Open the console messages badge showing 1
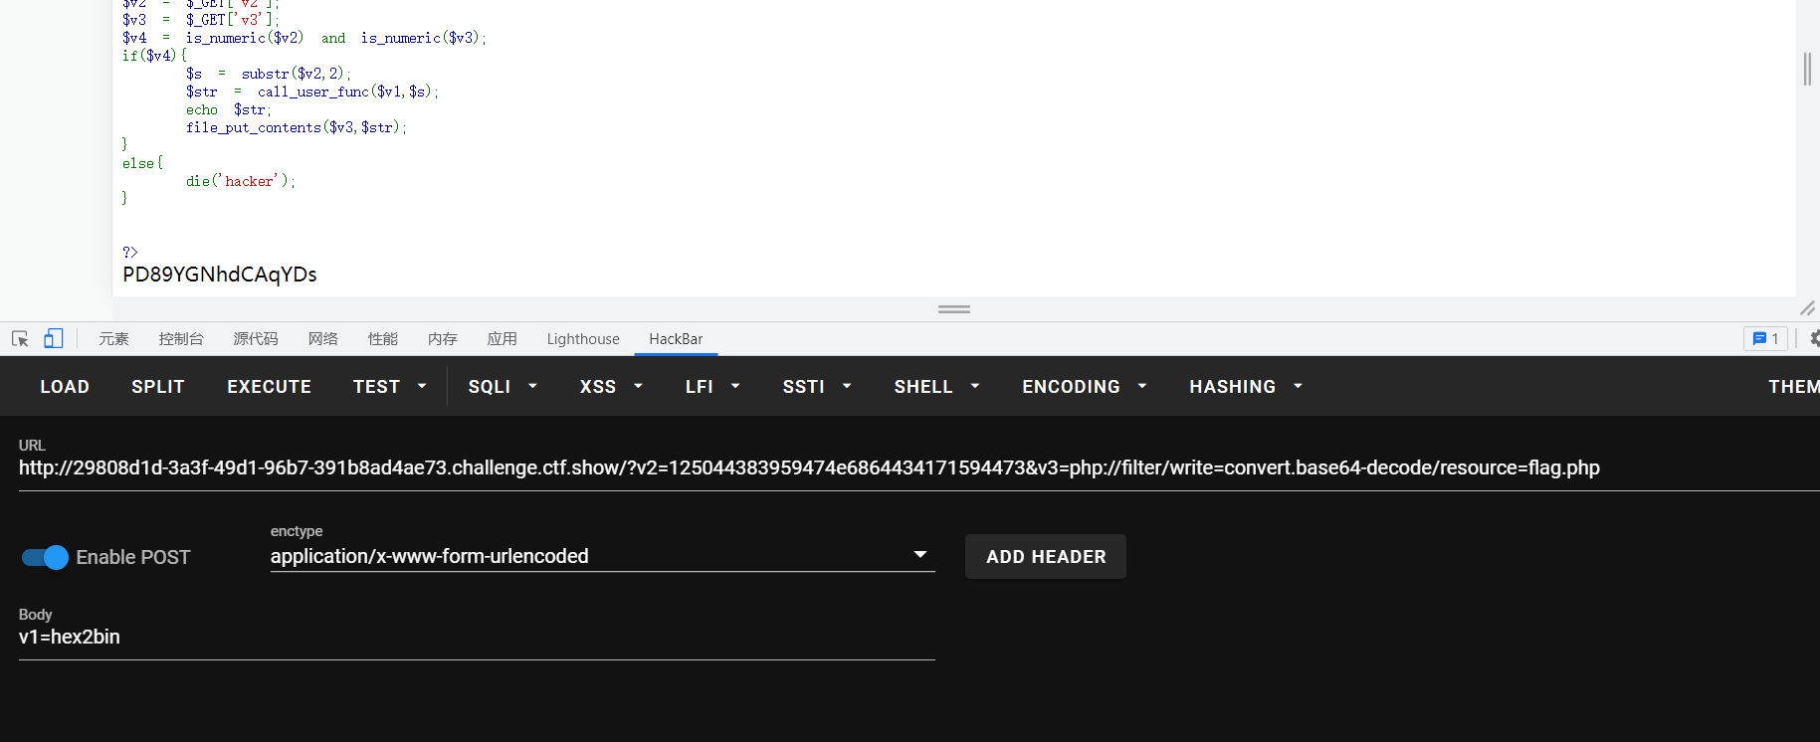 click(1765, 339)
